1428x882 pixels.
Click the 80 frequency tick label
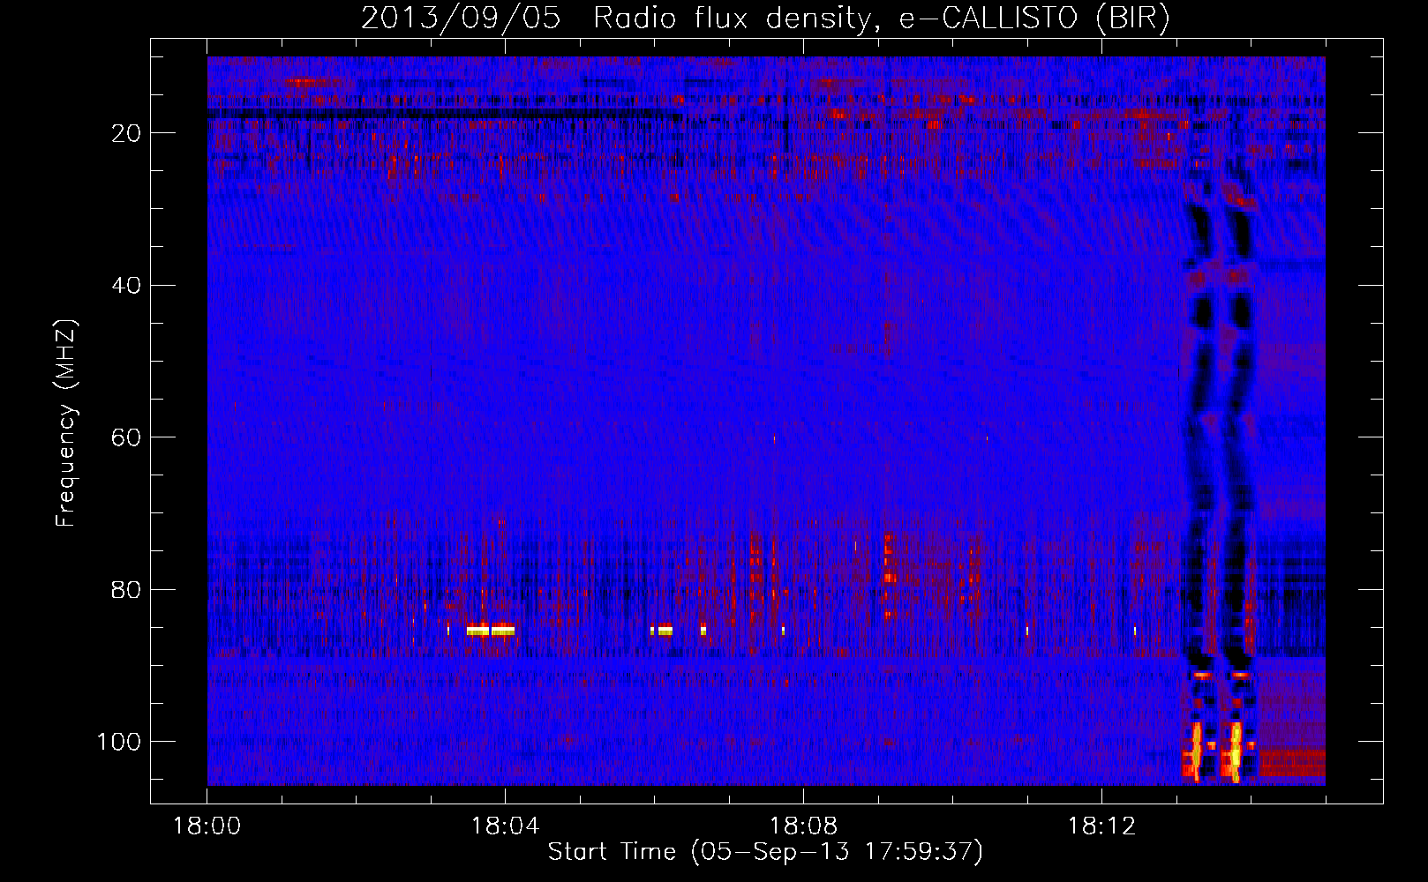click(x=127, y=590)
